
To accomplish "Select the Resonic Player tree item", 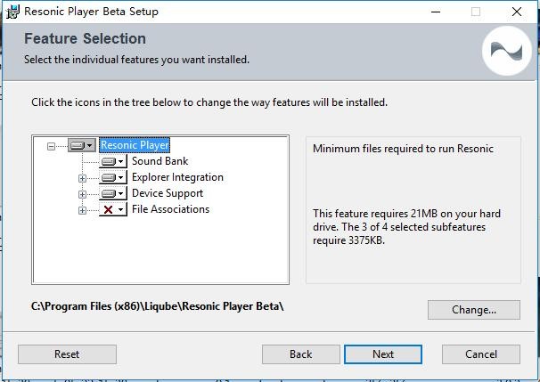I will pos(135,145).
